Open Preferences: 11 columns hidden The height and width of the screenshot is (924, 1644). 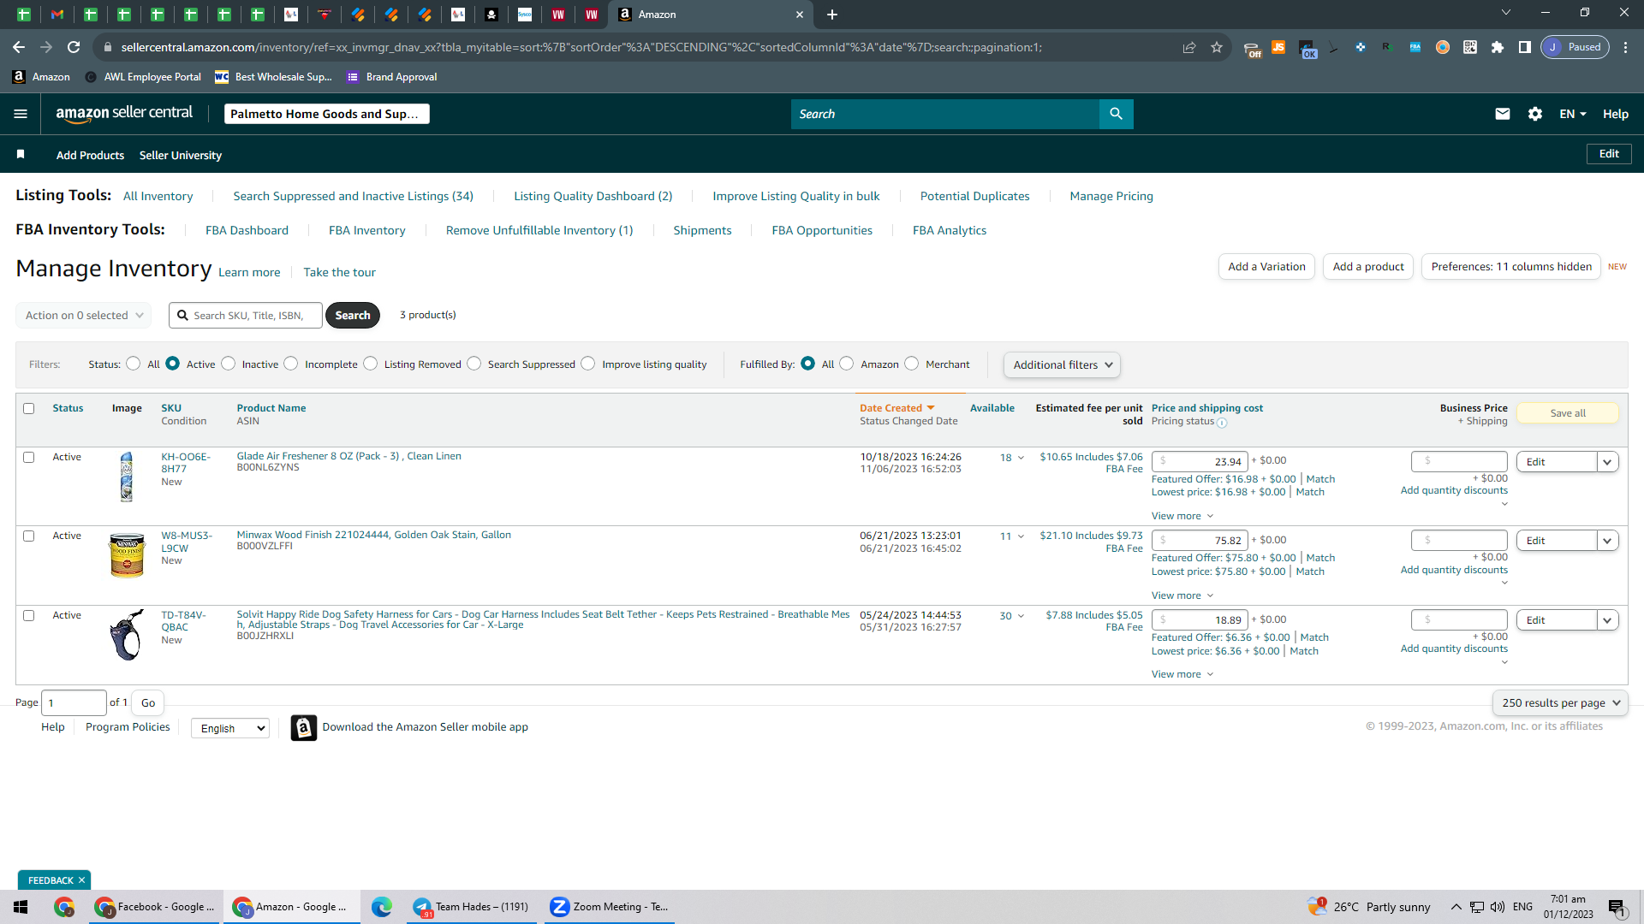(x=1510, y=266)
